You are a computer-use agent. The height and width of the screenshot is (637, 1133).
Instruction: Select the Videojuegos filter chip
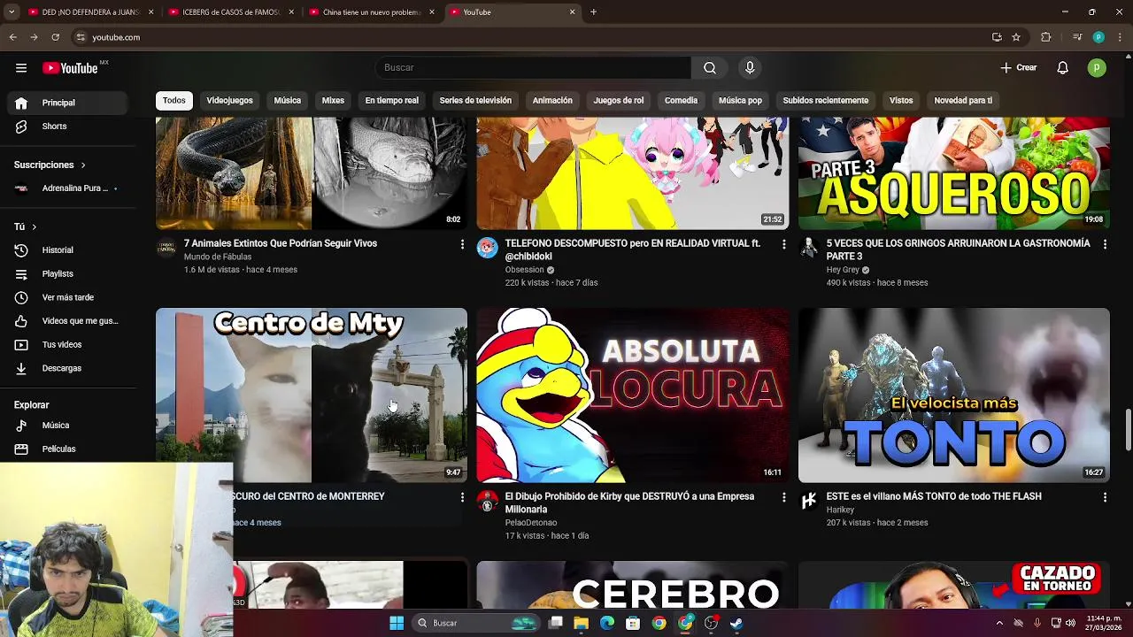pyautogui.click(x=230, y=100)
